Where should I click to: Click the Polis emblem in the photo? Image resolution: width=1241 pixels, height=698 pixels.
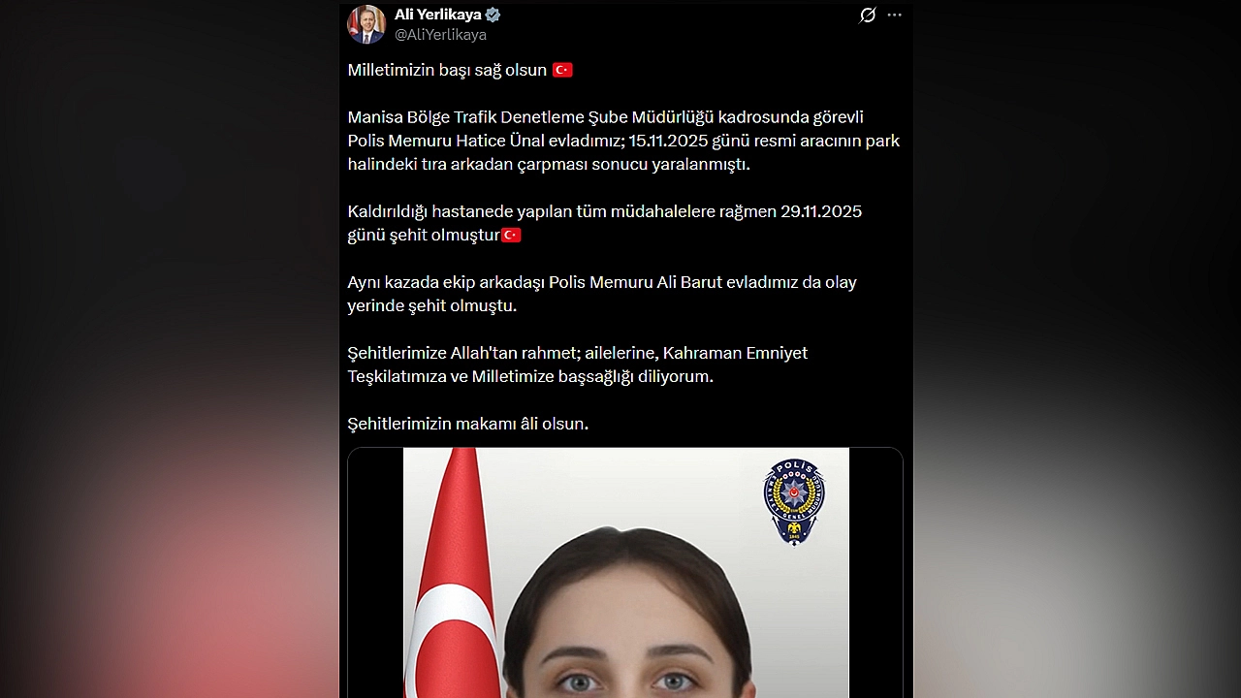tap(794, 502)
